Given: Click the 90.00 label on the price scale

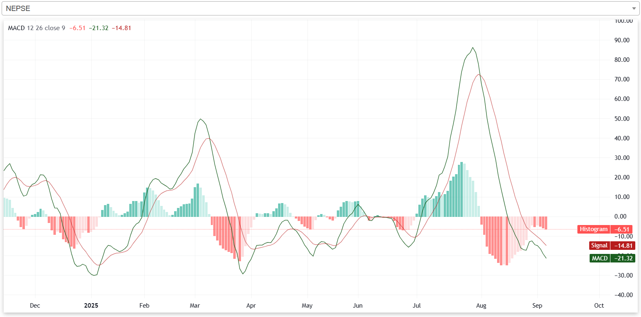Looking at the screenshot, I should pos(622,40).
